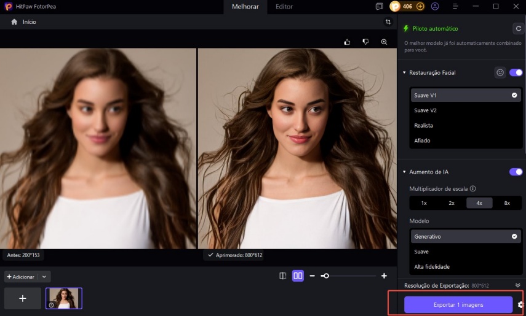Click the crop tool icon

click(x=388, y=21)
